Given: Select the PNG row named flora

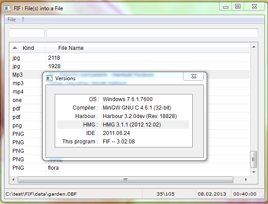Looking at the screenshot, I should pyautogui.click(x=53, y=168).
